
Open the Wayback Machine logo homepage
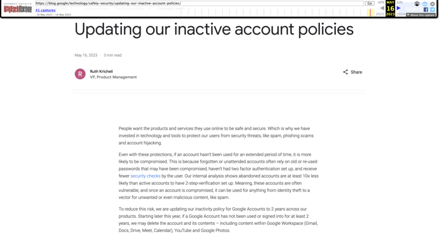click(18, 8)
